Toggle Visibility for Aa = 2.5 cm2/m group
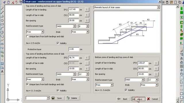The width and height of the screenshot is (184, 103). pos(58,43)
